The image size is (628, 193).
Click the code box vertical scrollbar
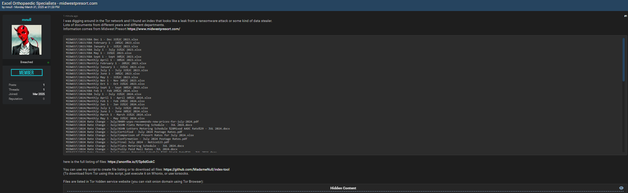coord(624,59)
